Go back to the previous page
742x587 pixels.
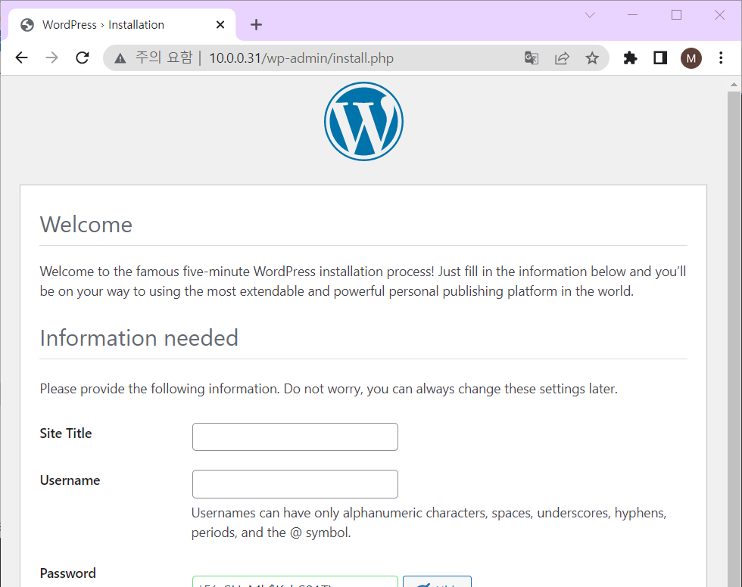[22, 57]
